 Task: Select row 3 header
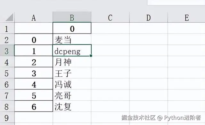7,51
